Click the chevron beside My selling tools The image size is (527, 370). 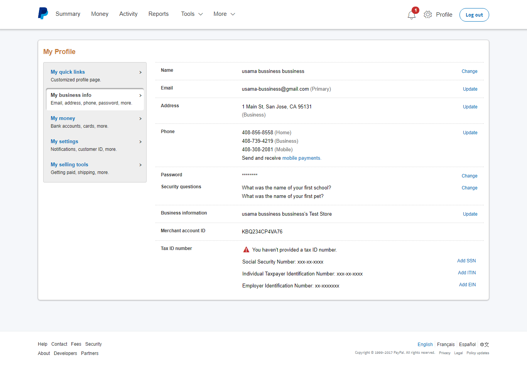point(140,165)
